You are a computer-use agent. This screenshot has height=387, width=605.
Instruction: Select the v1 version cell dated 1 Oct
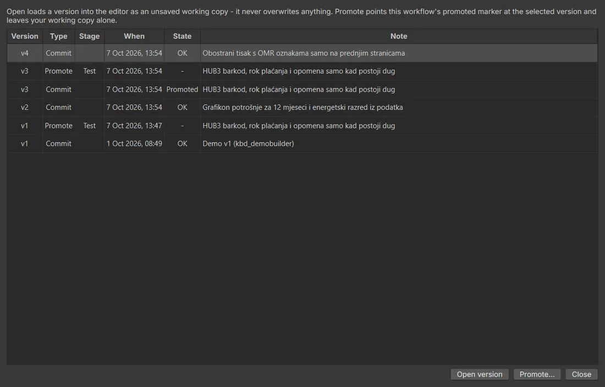pos(25,143)
